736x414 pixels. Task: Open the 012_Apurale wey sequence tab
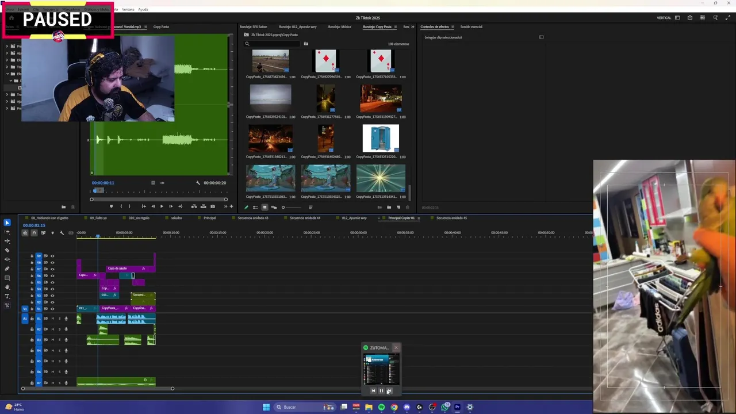coord(354,218)
